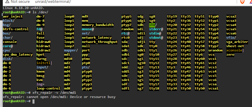The width and height of the screenshot is (252, 107).
Task: Click the 'memory_bandwidth' entry
Action: 98,25
